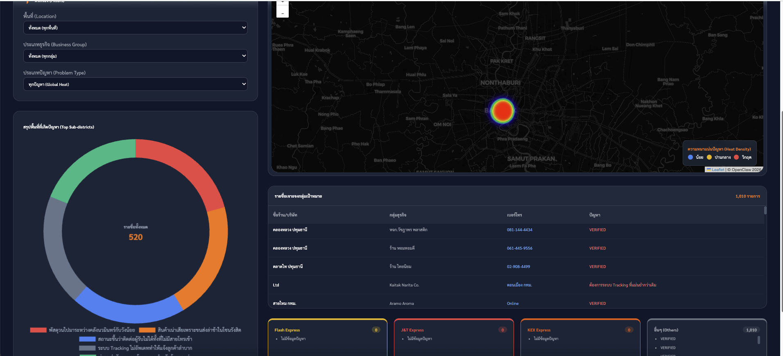Viewport: 783px width, 356px height.
Task: Click phone link 061-445-9556
Action: (x=520, y=248)
